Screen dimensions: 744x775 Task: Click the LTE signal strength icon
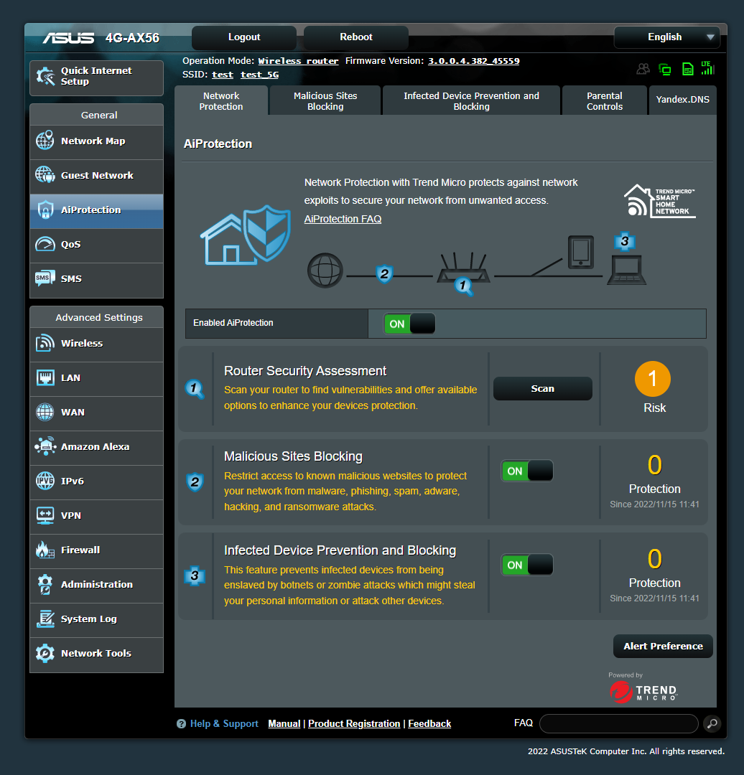point(708,68)
